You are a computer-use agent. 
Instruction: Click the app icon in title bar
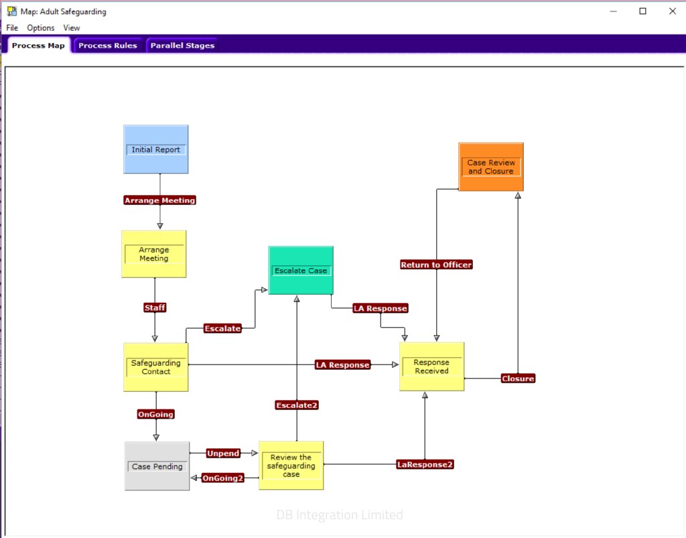point(12,11)
